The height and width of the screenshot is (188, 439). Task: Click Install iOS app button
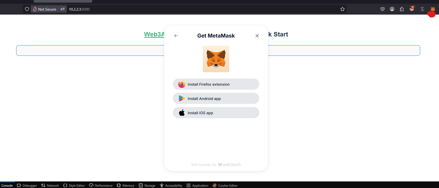pyautogui.click(x=216, y=113)
